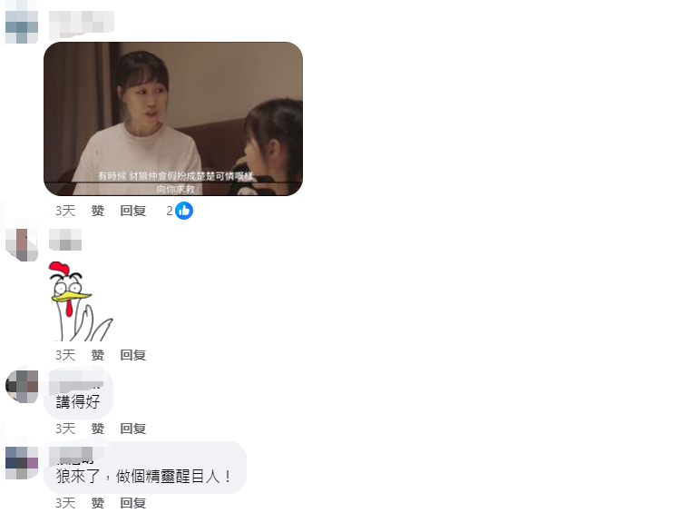This screenshot has height=513, width=683.
Task: Like the chicken sticker comment
Action: tap(98, 355)
